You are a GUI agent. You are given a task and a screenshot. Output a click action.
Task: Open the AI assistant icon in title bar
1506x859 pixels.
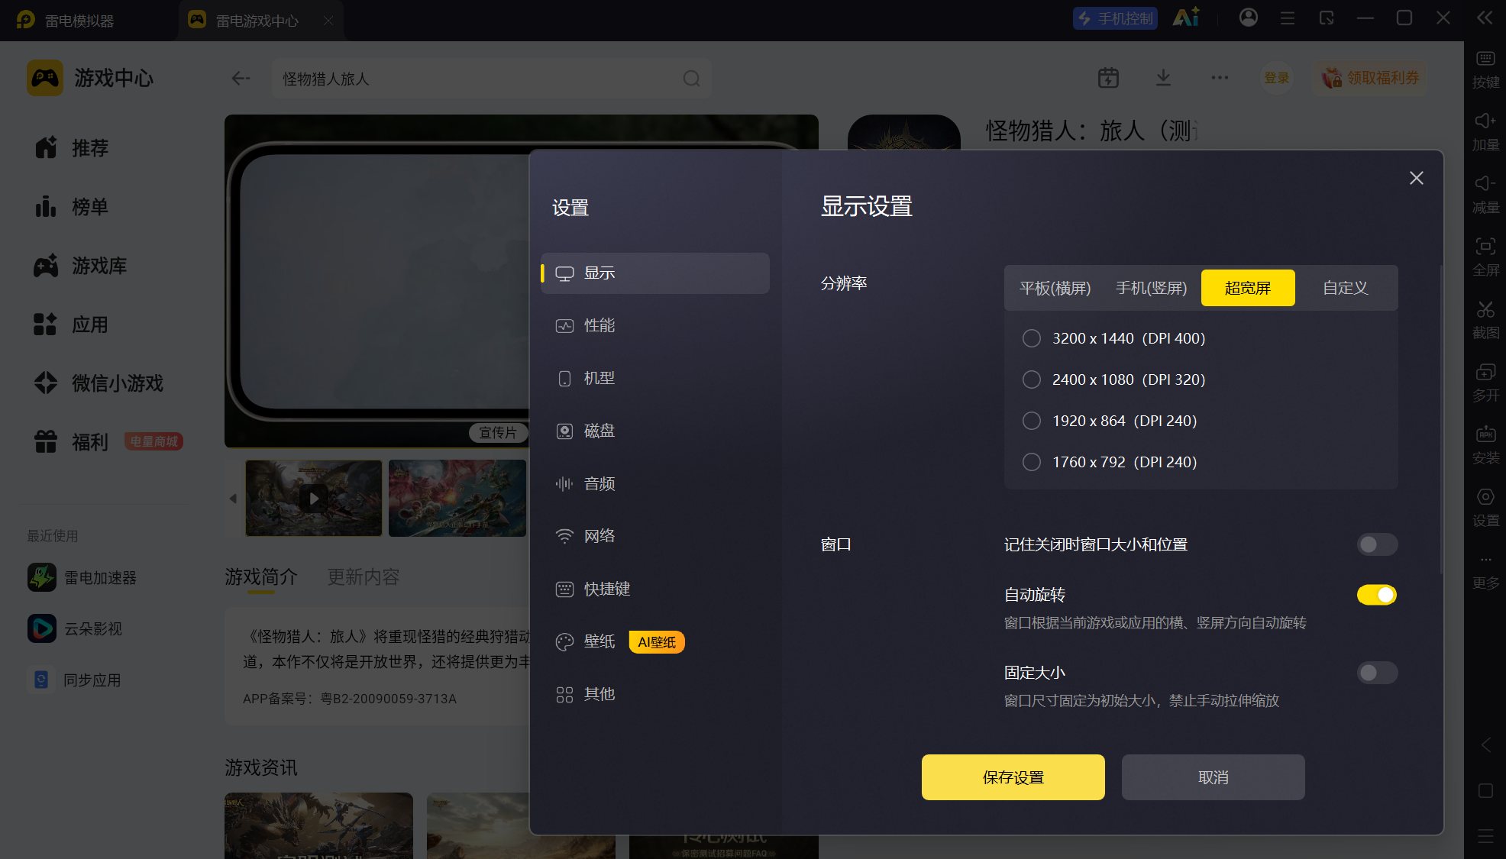coord(1186,17)
